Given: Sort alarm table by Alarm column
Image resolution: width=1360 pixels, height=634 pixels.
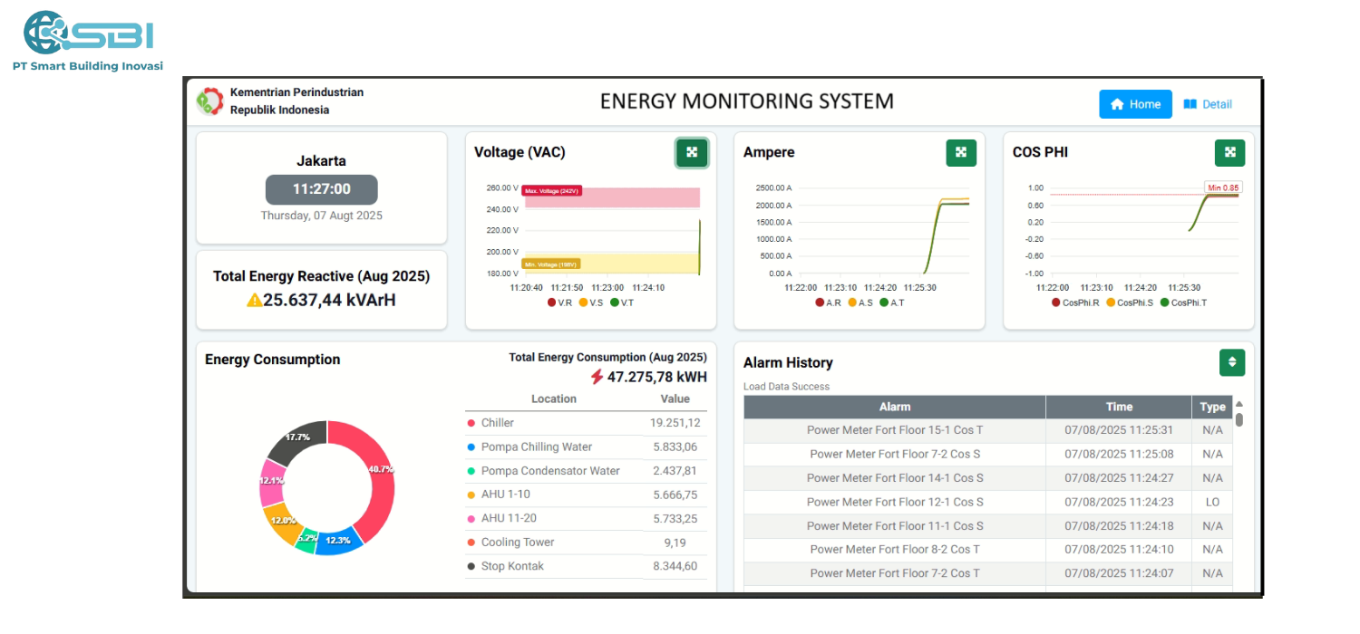Looking at the screenshot, I should (894, 407).
